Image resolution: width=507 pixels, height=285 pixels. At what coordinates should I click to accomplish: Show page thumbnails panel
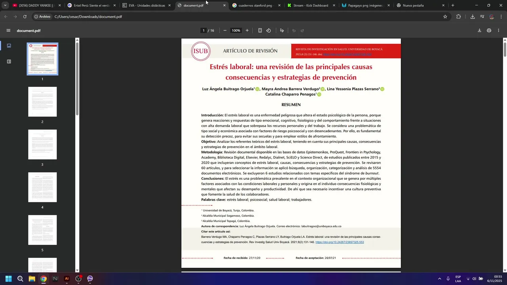[9, 46]
